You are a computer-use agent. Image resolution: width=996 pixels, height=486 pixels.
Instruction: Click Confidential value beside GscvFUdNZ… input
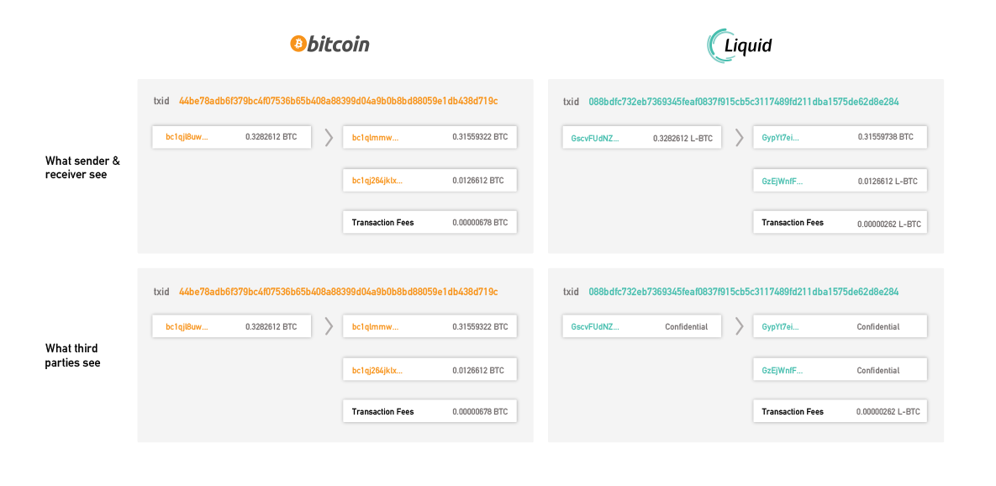[686, 326]
